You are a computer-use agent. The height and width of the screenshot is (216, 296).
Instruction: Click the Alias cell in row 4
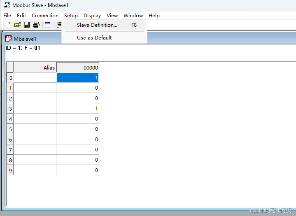(x=35, y=118)
